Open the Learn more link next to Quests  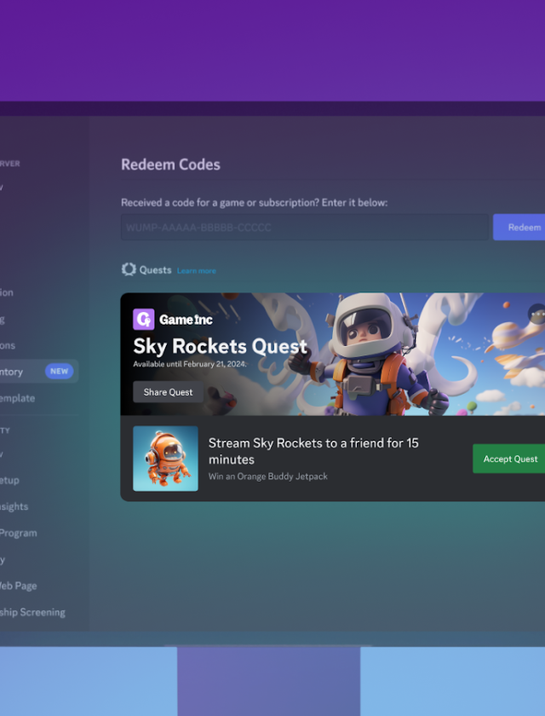(197, 271)
